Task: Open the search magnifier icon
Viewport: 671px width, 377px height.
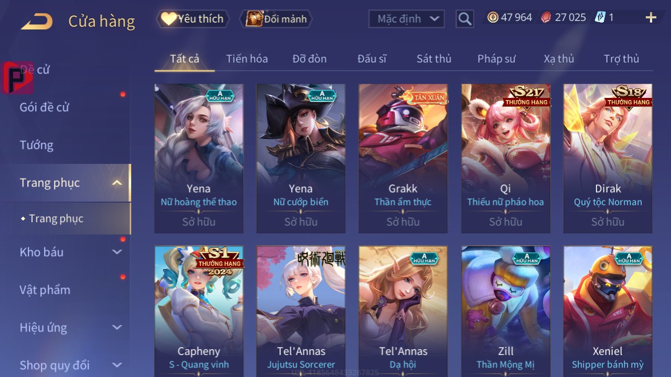Action: click(x=464, y=19)
